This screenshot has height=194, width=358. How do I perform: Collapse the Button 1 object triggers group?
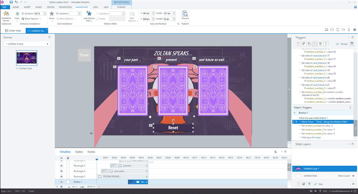click(295, 113)
